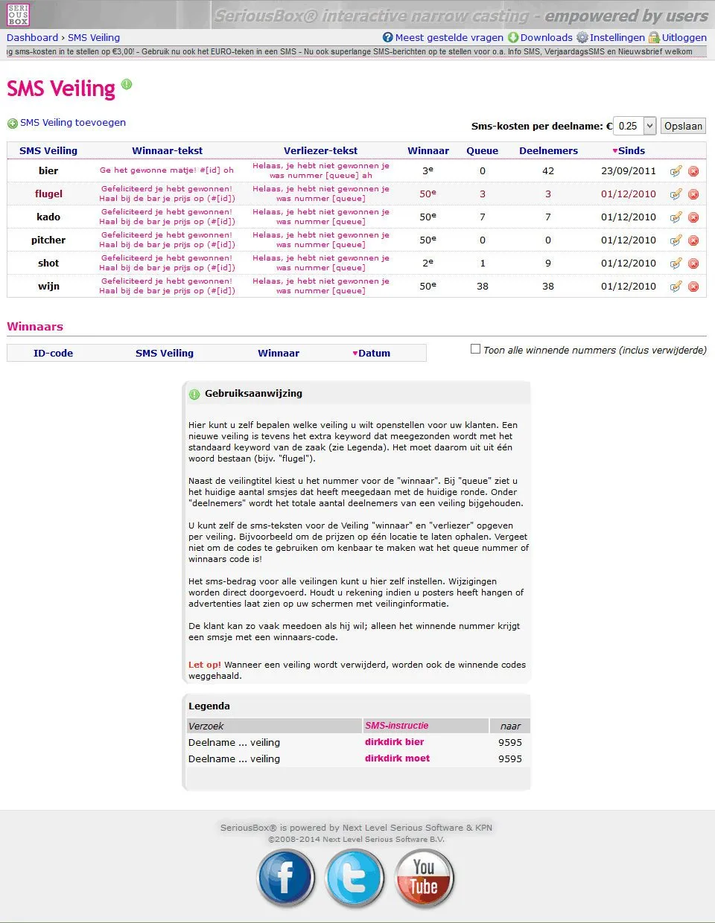Sort by Winnaar-tekst column header
The image size is (715, 923).
[x=167, y=150]
